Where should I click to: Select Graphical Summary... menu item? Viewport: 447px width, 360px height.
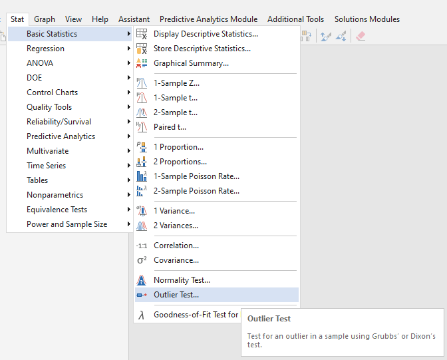pos(217,63)
